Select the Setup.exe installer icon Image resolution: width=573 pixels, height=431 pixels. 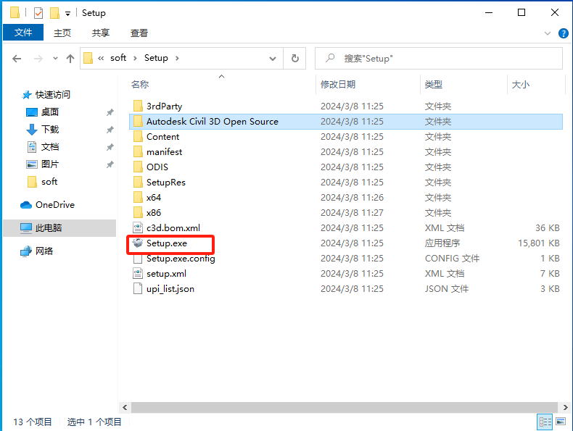[x=138, y=243]
